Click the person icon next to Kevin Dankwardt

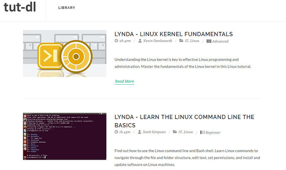(140, 41)
